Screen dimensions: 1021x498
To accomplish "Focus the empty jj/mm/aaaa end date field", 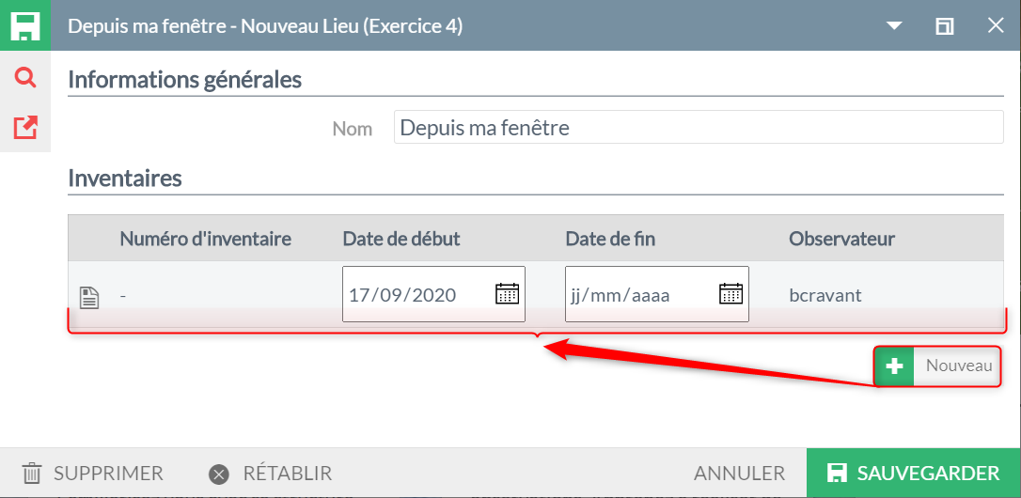I will coord(657,294).
